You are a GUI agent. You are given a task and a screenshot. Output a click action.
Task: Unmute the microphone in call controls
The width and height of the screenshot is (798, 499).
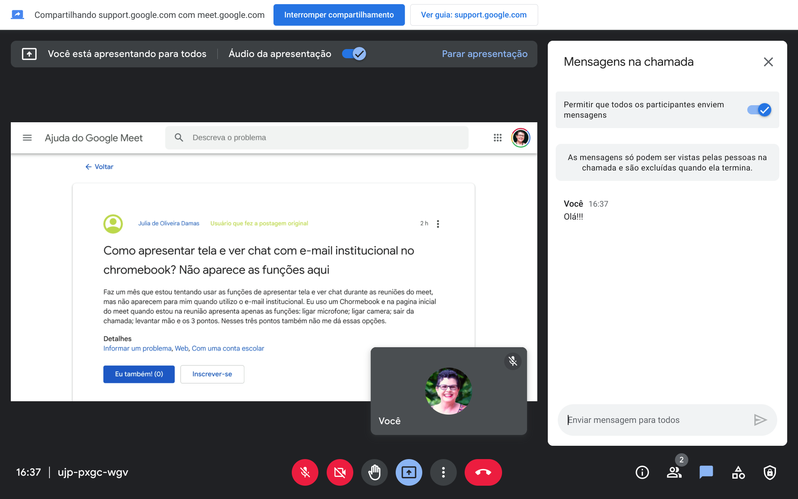(x=305, y=472)
